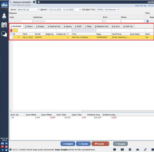Image resolution: width=154 pixels, height=152 pixels.
Task: Open the notifications bell in sidebar
Action: (x=4, y=16)
